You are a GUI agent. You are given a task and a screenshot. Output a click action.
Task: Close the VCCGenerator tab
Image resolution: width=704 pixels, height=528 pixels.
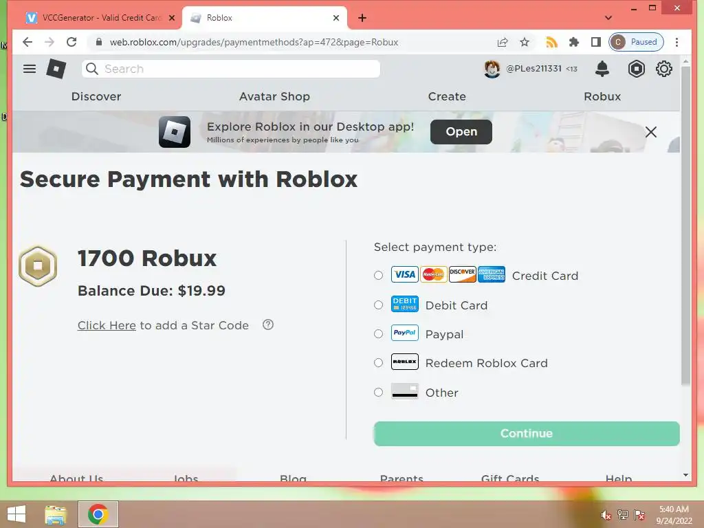171,18
